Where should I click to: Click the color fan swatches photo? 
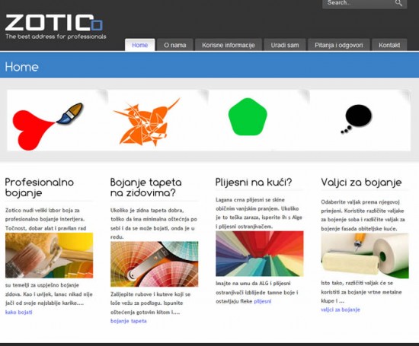click(x=155, y=264)
